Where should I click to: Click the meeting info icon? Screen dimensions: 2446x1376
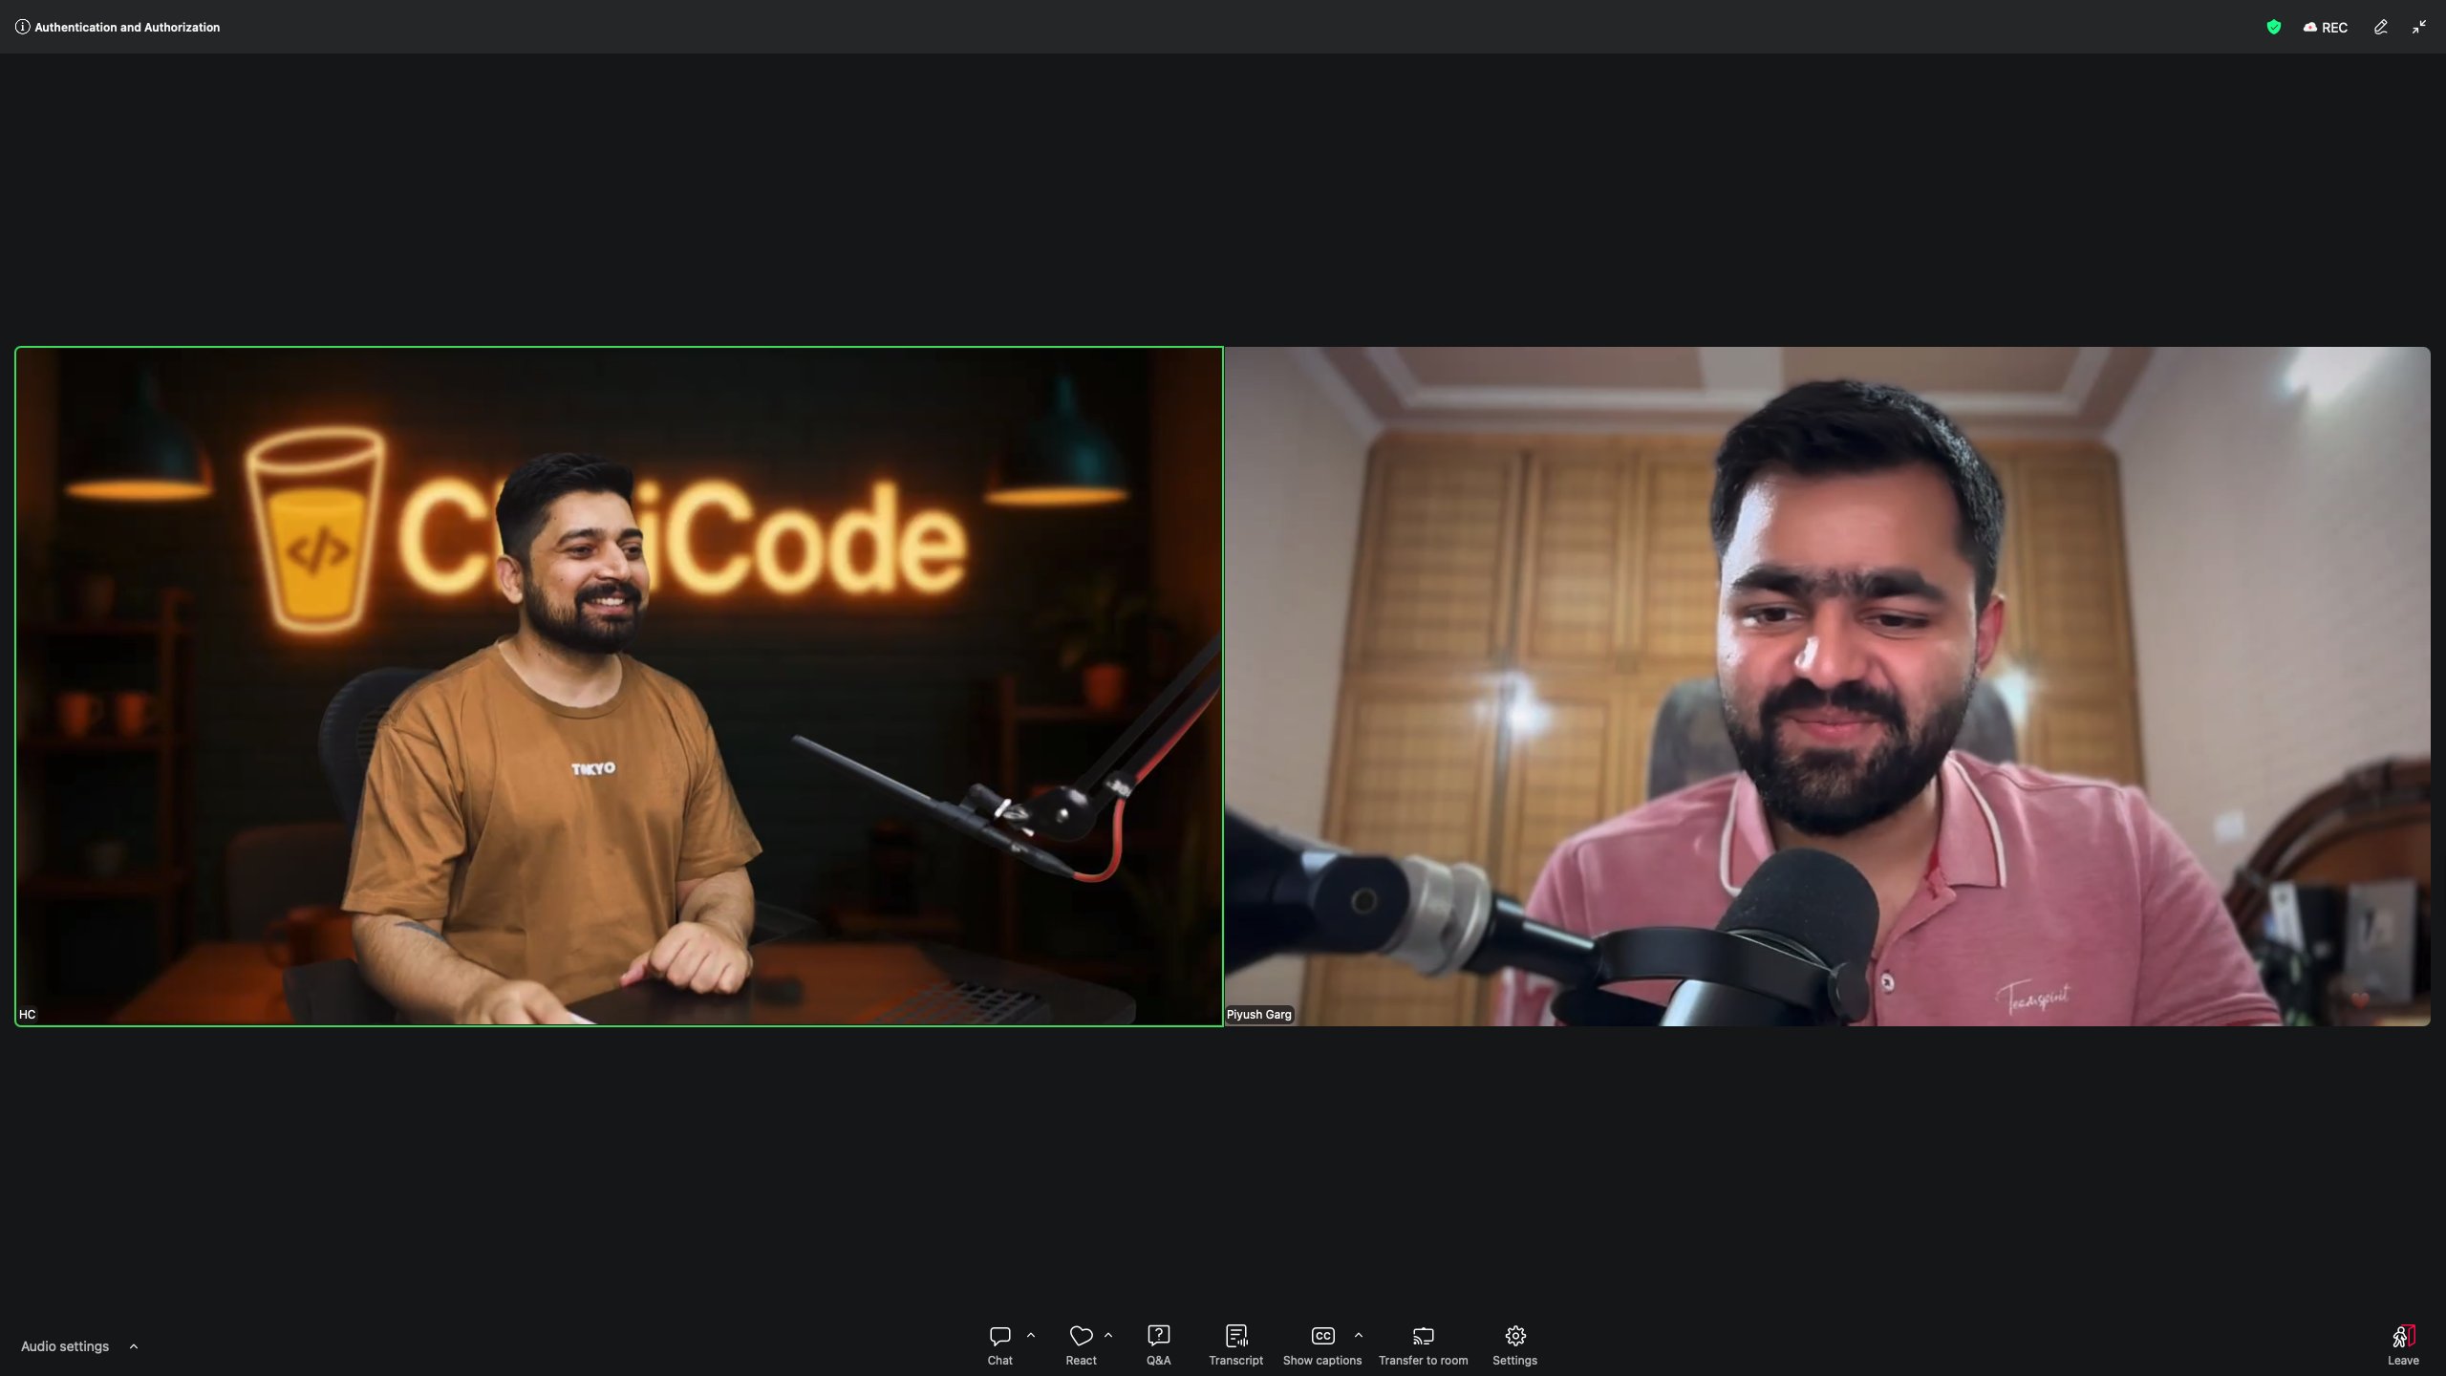(22, 27)
